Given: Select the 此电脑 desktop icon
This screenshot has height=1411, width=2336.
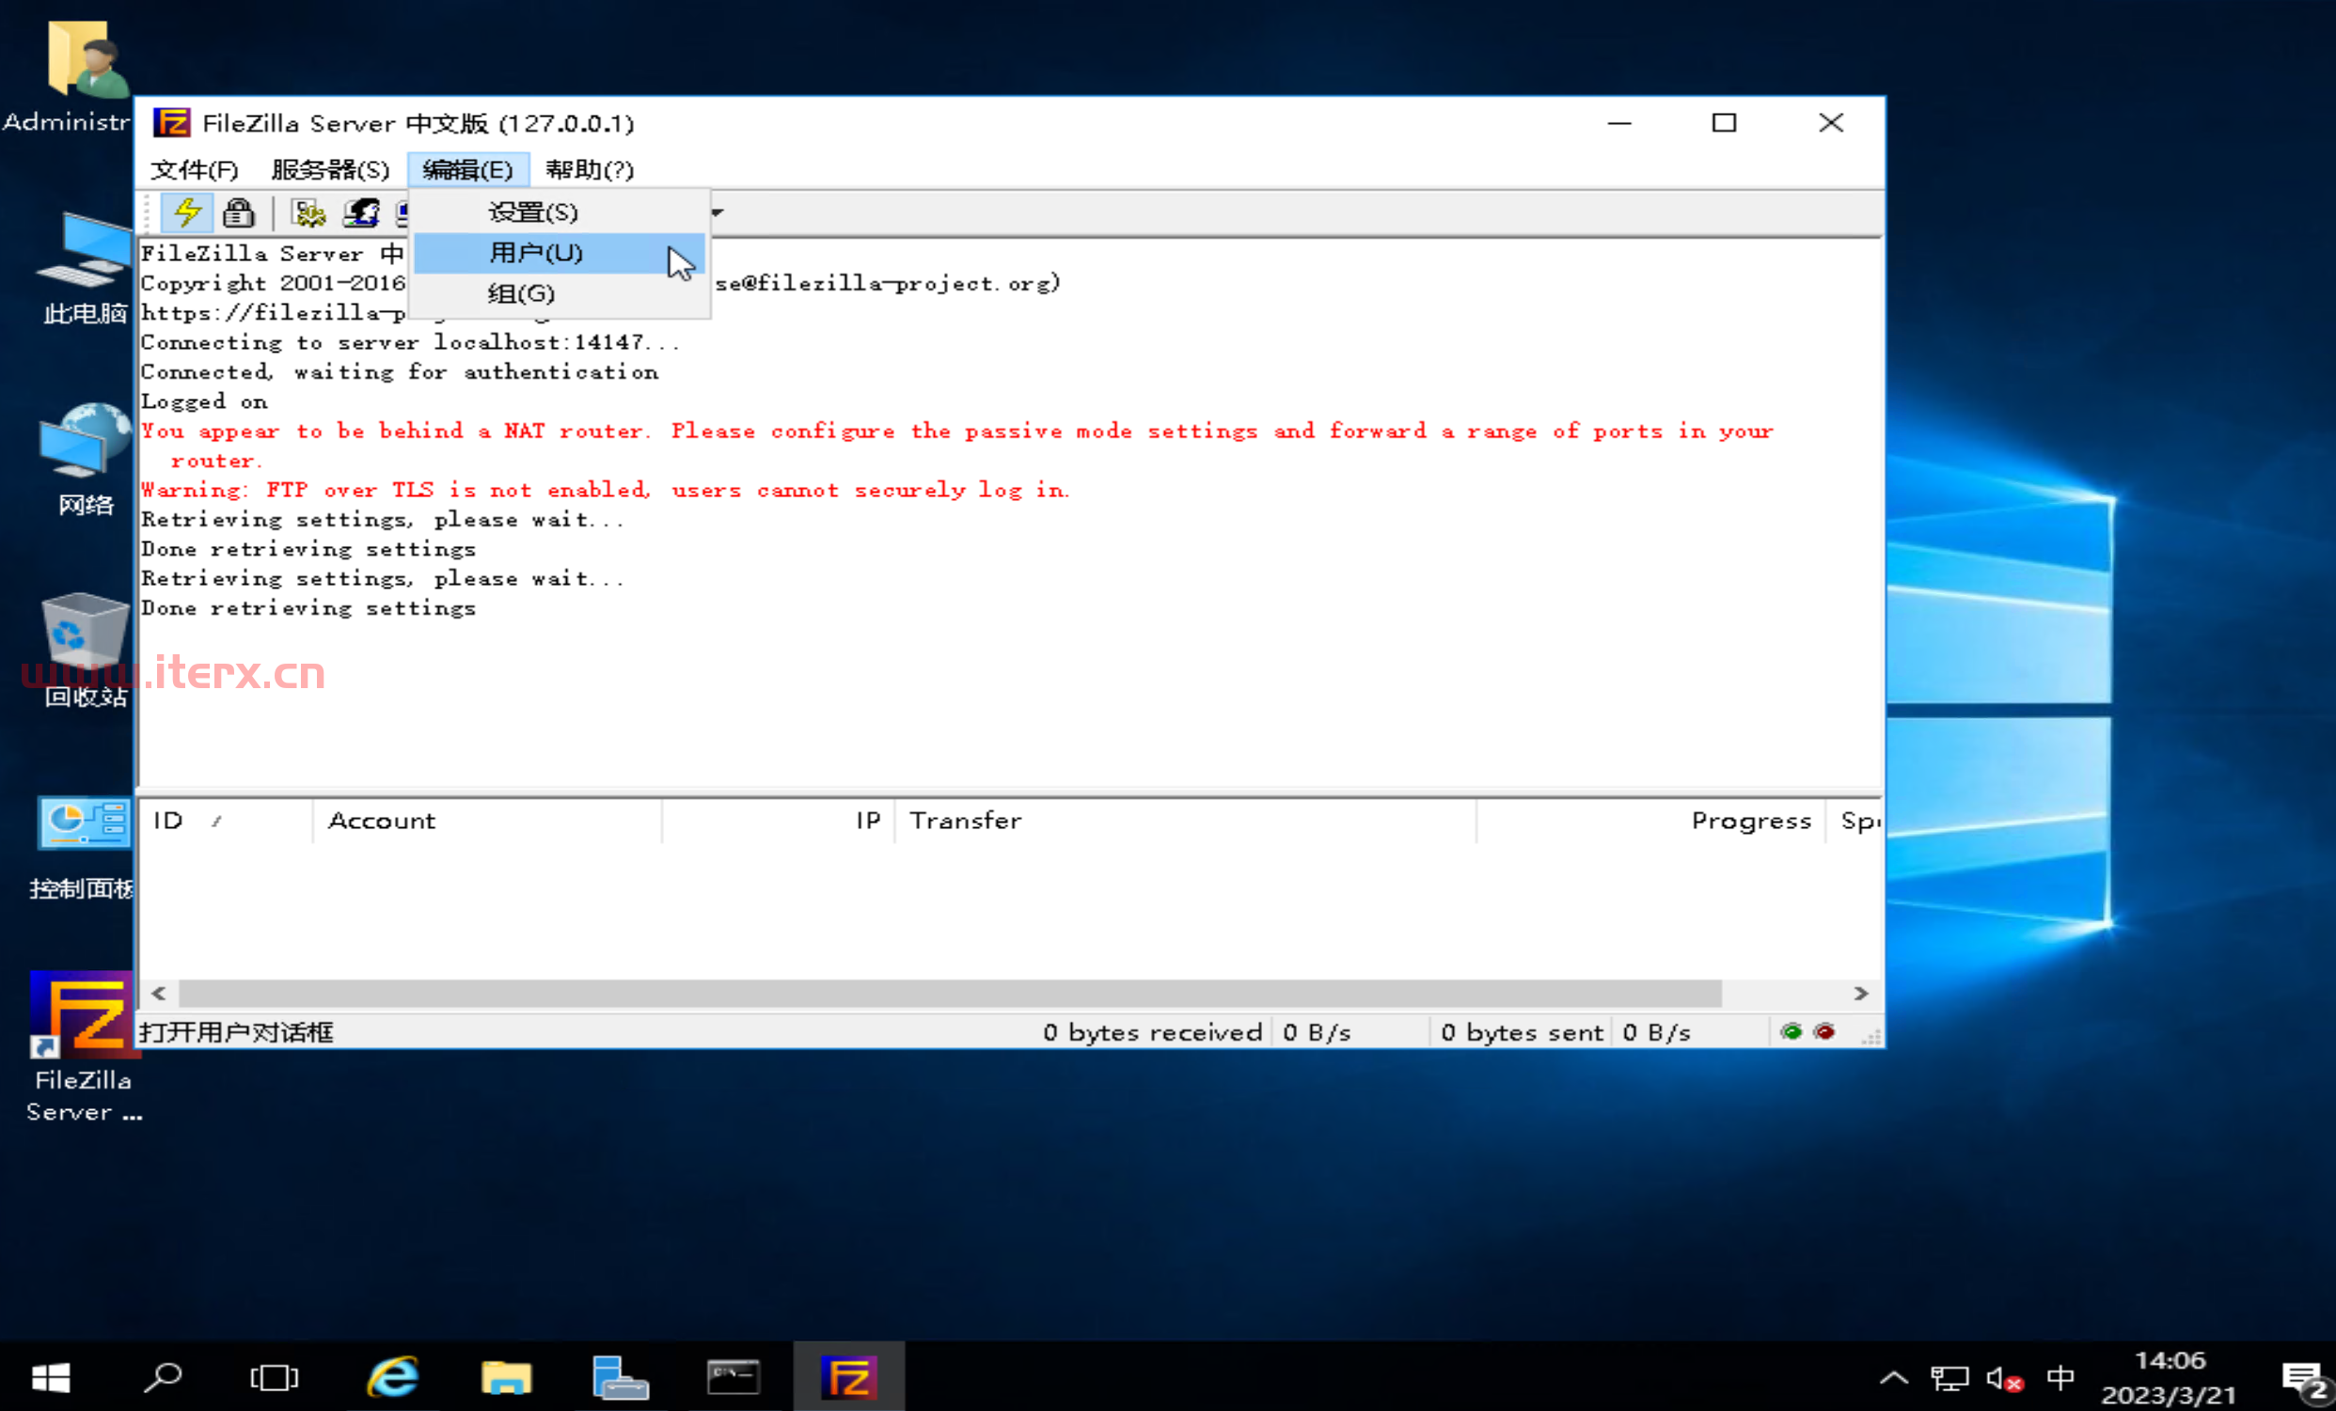Looking at the screenshot, I should [x=85, y=270].
